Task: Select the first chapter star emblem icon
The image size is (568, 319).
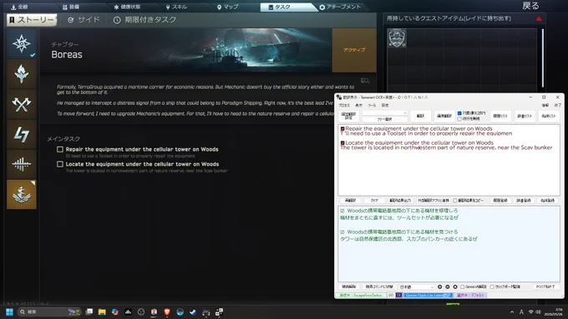Action: pos(22,43)
